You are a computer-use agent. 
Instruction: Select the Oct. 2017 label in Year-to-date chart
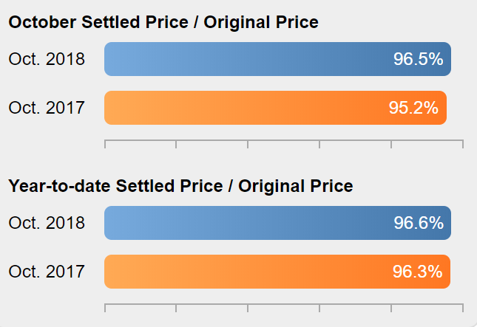point(47,272)
